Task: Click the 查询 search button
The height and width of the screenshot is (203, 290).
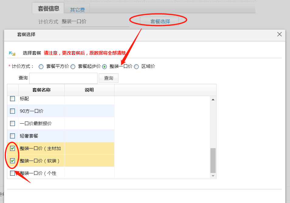Action: 108,78
